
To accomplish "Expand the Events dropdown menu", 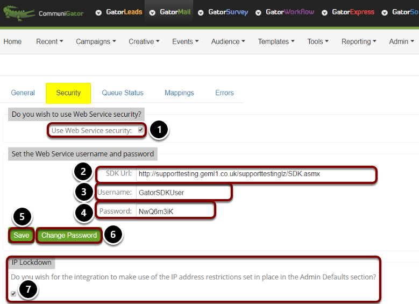I will coord(185,41).
